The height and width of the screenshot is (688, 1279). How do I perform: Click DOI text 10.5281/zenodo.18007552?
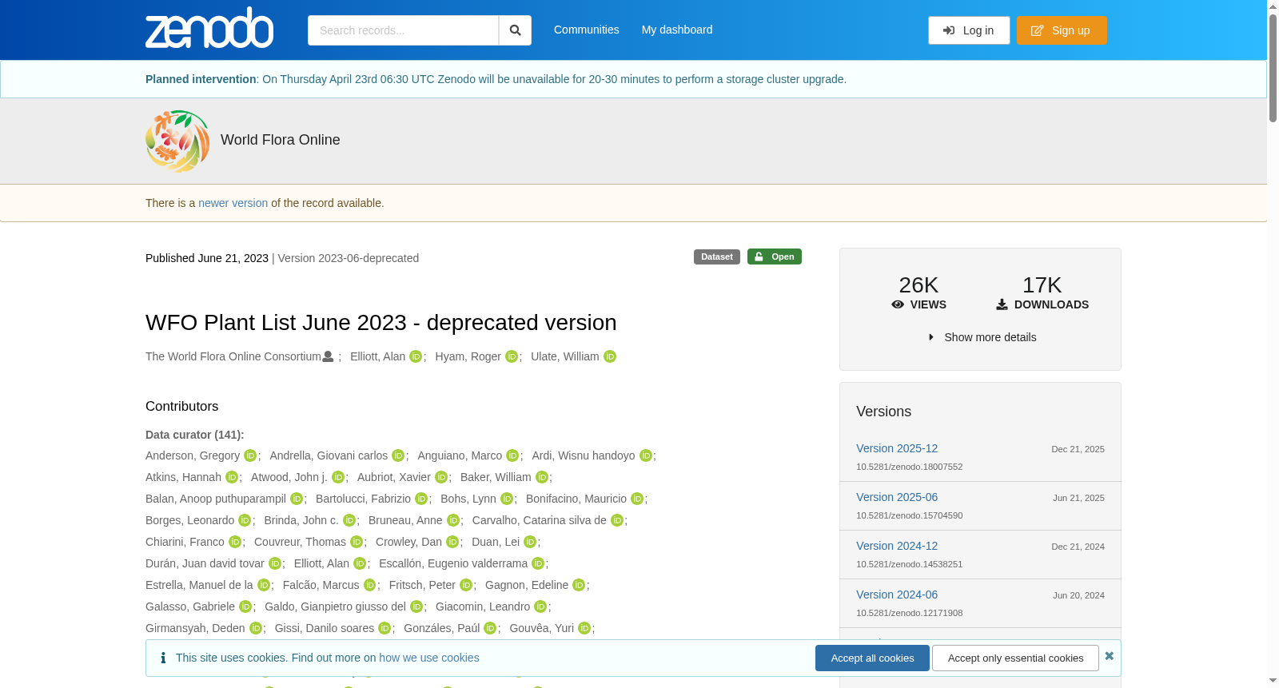(x=910, y=467)
